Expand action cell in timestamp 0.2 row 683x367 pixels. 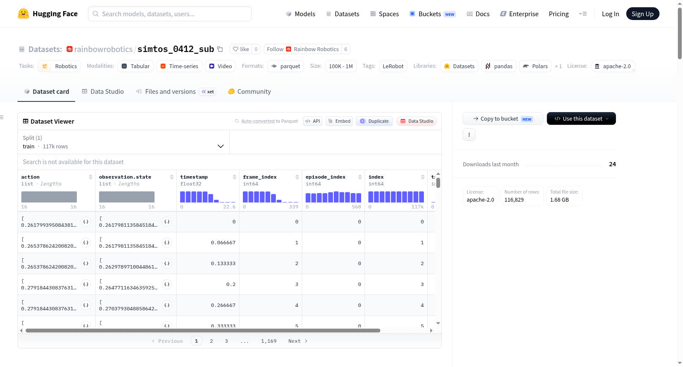coord(86,284)
